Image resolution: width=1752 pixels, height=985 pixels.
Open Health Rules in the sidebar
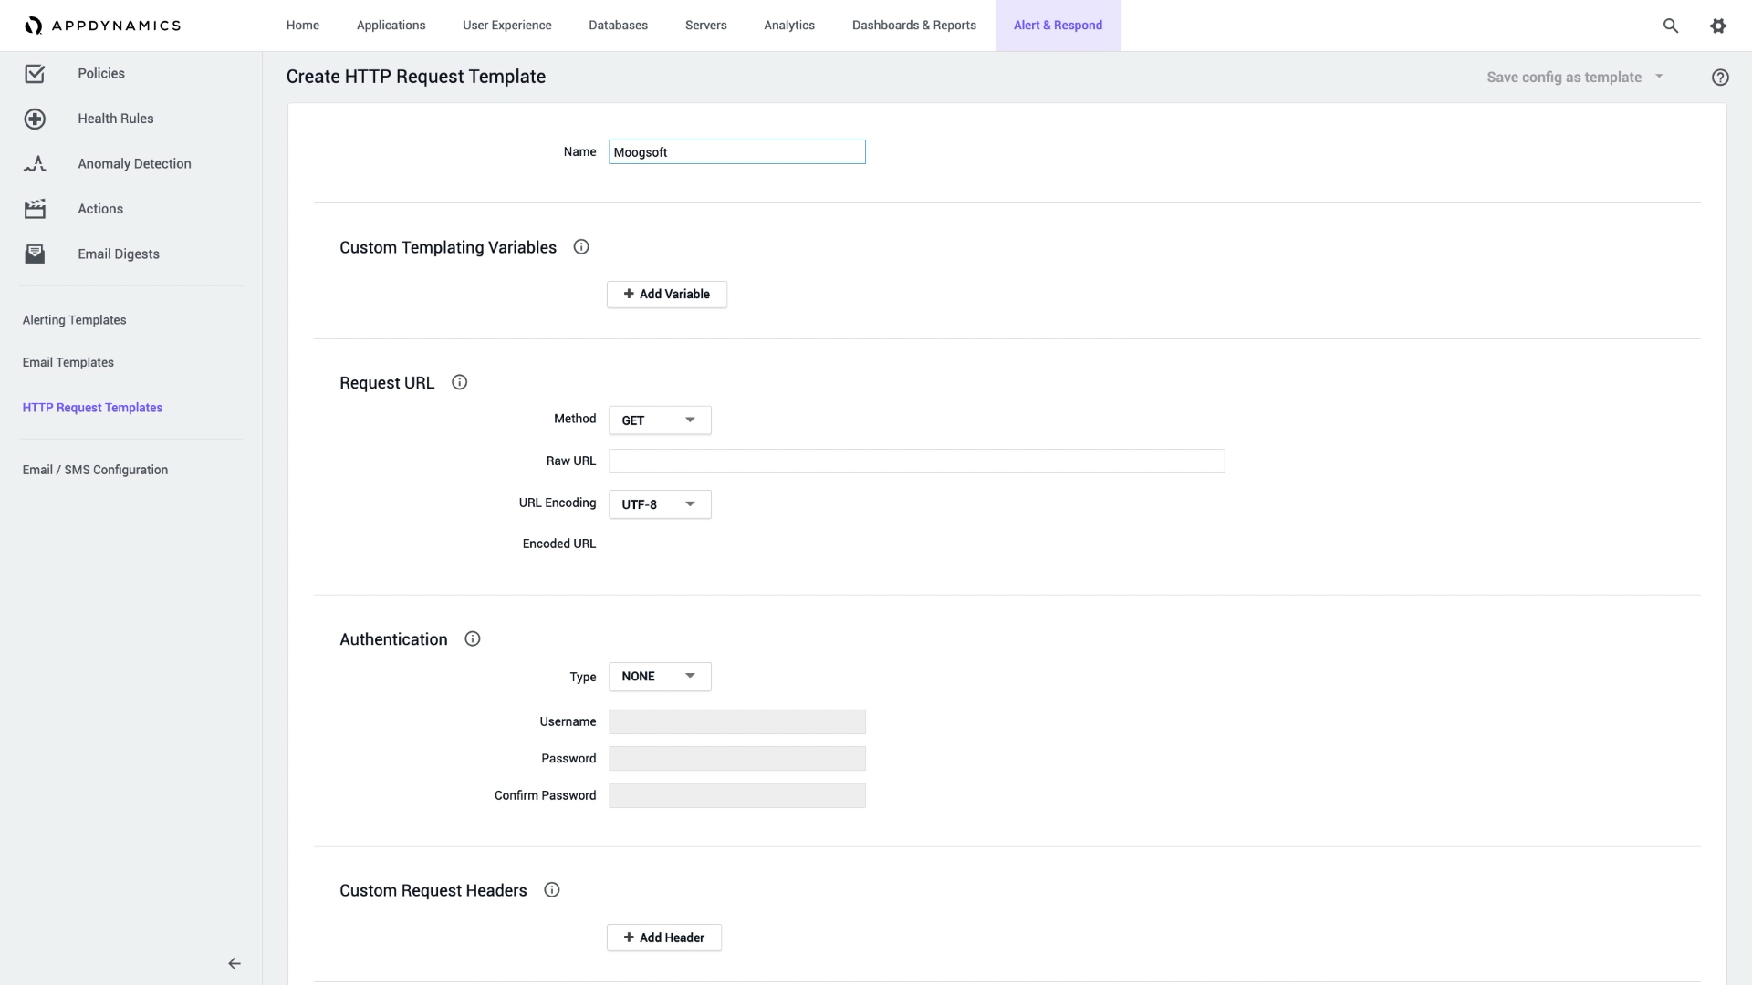[x=116, y=119]
